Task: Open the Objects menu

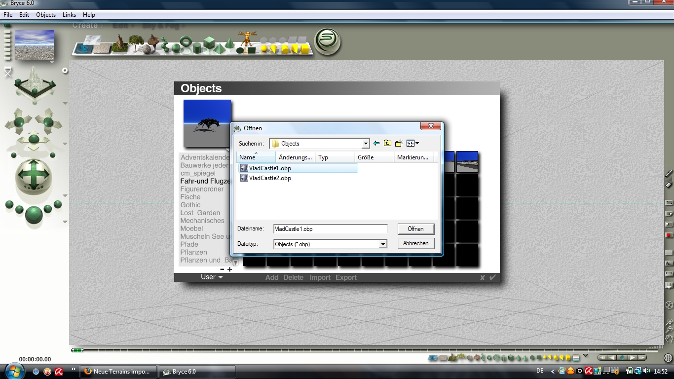Action: coord(46,15)
